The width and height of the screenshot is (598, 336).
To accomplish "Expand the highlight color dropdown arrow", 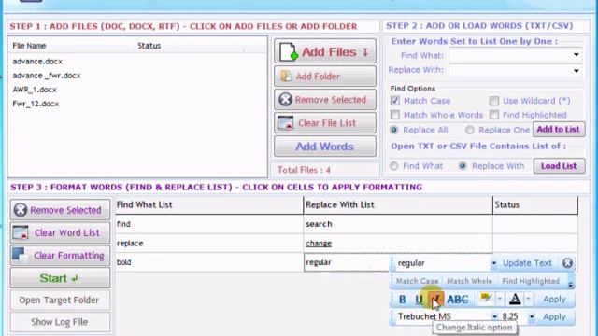I will tap(500, 299).
